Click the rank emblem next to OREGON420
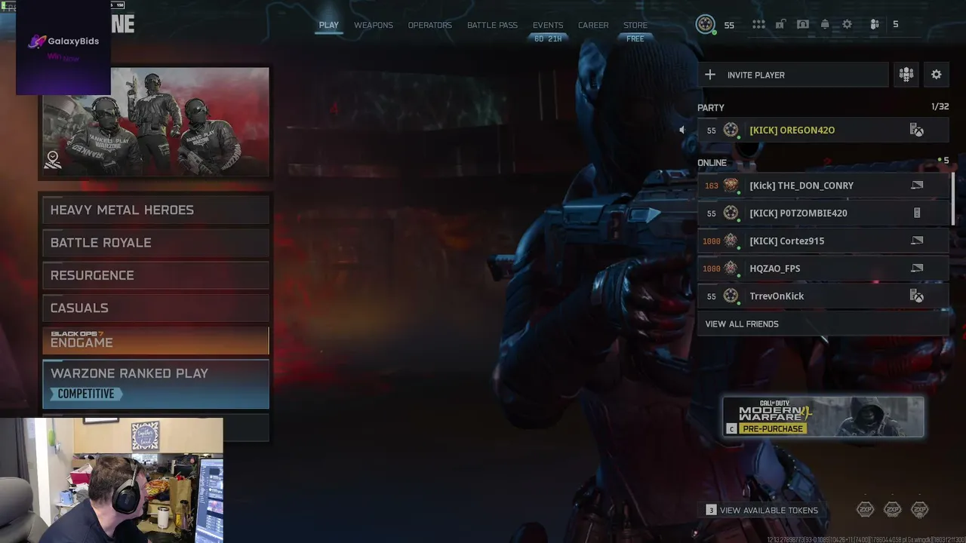 (731, 130)
